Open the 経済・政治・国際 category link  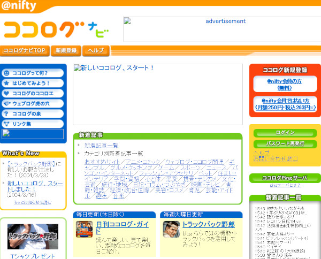[129, 190]
